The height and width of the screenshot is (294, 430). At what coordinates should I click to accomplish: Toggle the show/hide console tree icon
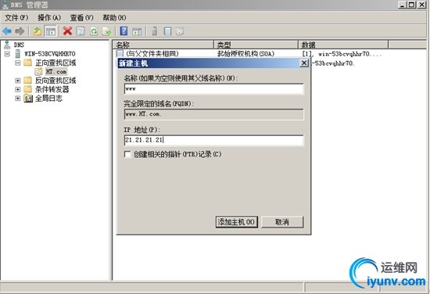click(51, 31)
